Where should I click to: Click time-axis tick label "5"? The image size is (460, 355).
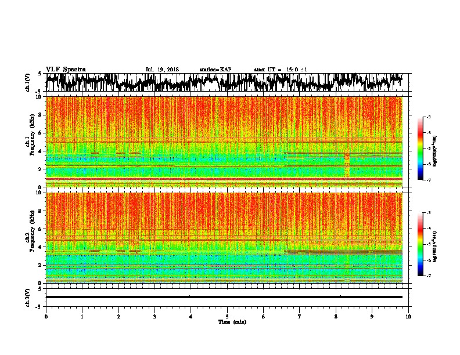[x=227, y=317]
